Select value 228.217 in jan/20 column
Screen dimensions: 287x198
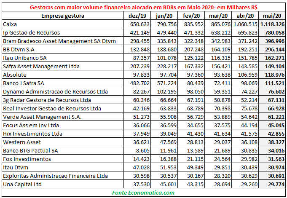point(167,66)
